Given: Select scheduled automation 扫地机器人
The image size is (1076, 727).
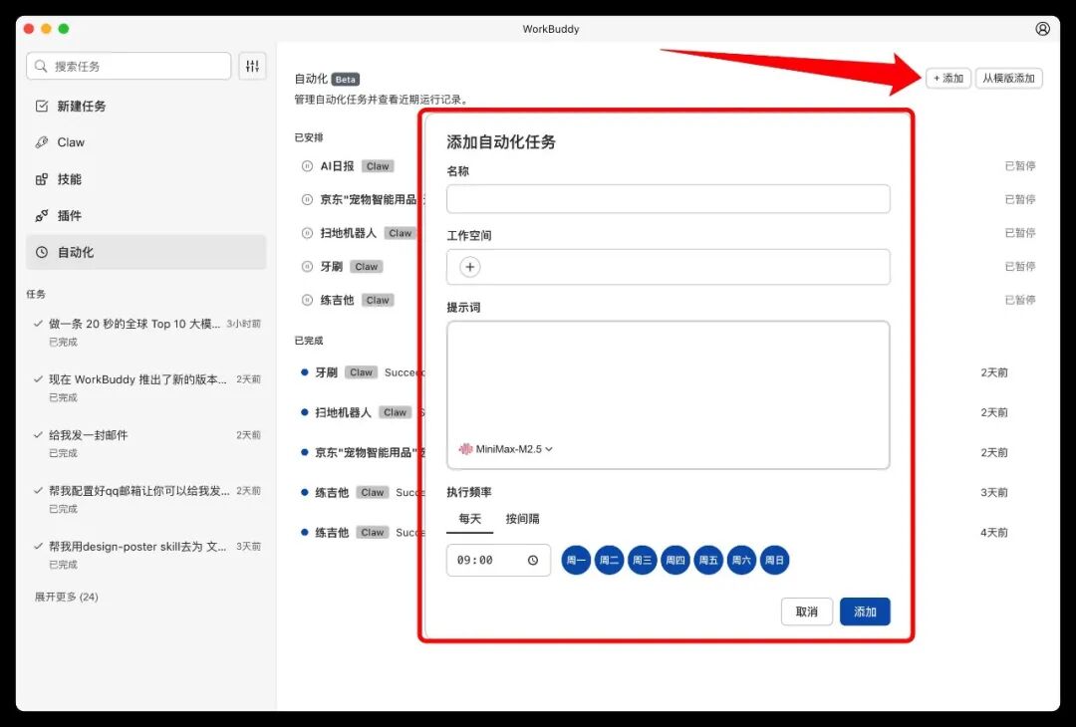Looking at the screenshot, I should coord(349,233).
